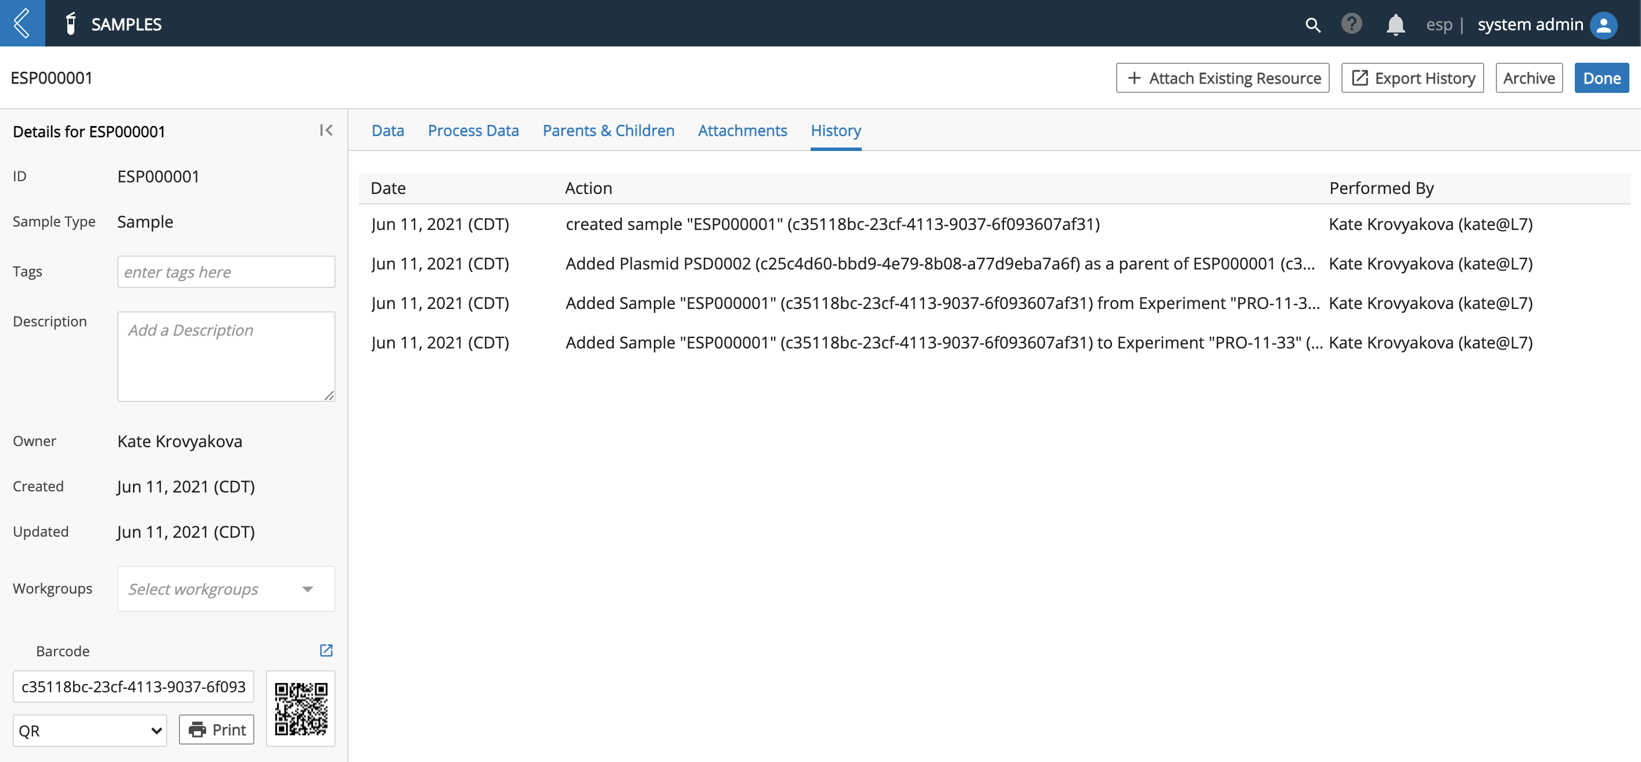Click the system admin user name
This screenshot has width=1641, height=762.
(1530, 24)
